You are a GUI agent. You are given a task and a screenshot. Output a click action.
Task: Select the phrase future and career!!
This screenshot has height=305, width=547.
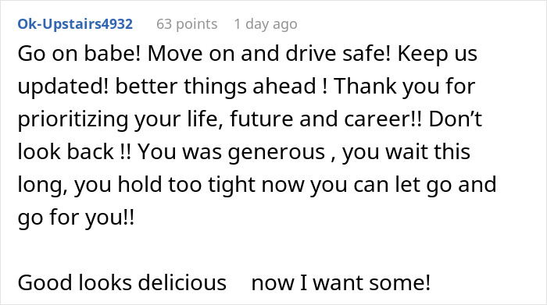[x=326, y=119]
